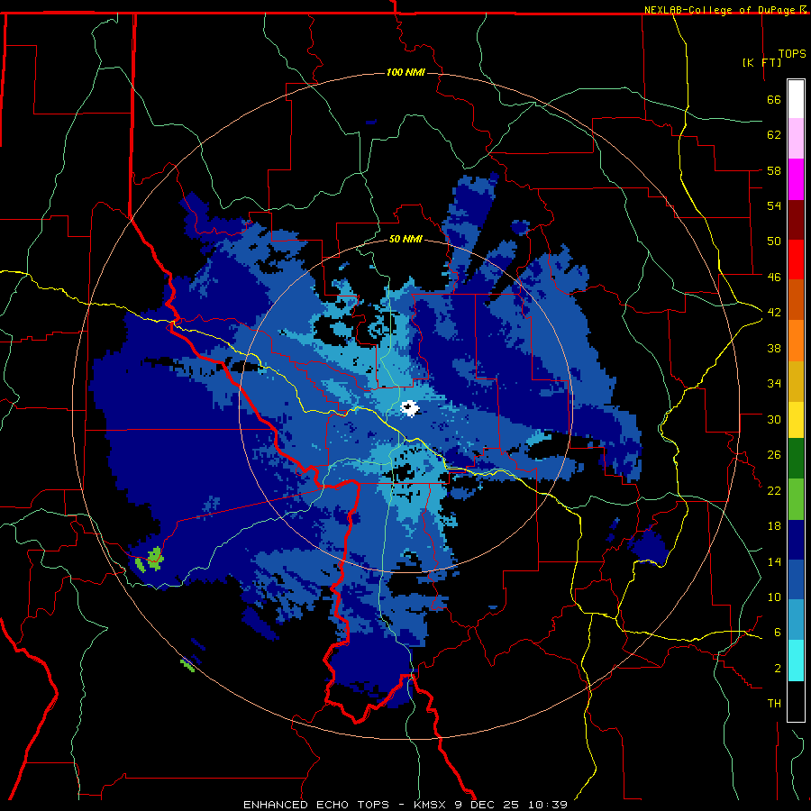
Task: Click the 14 legend scale value
Action: 774,561
